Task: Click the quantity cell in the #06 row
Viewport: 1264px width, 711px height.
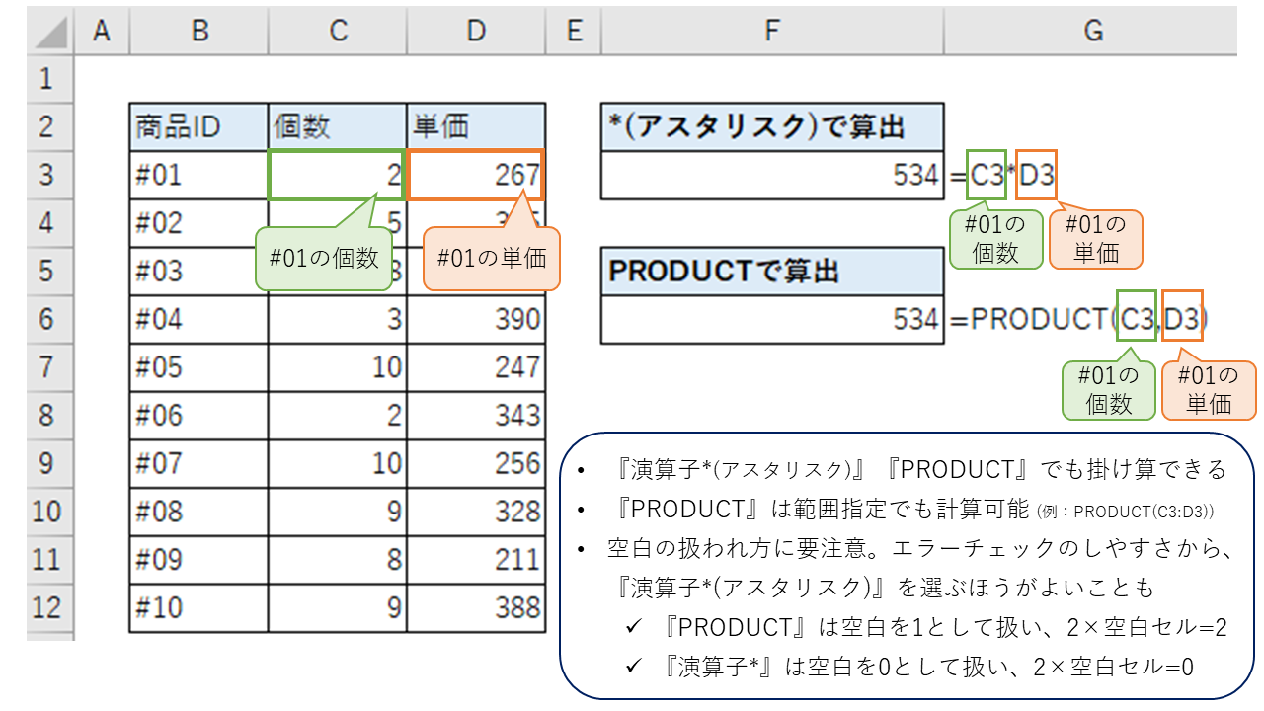Action: tap(338, 416)
